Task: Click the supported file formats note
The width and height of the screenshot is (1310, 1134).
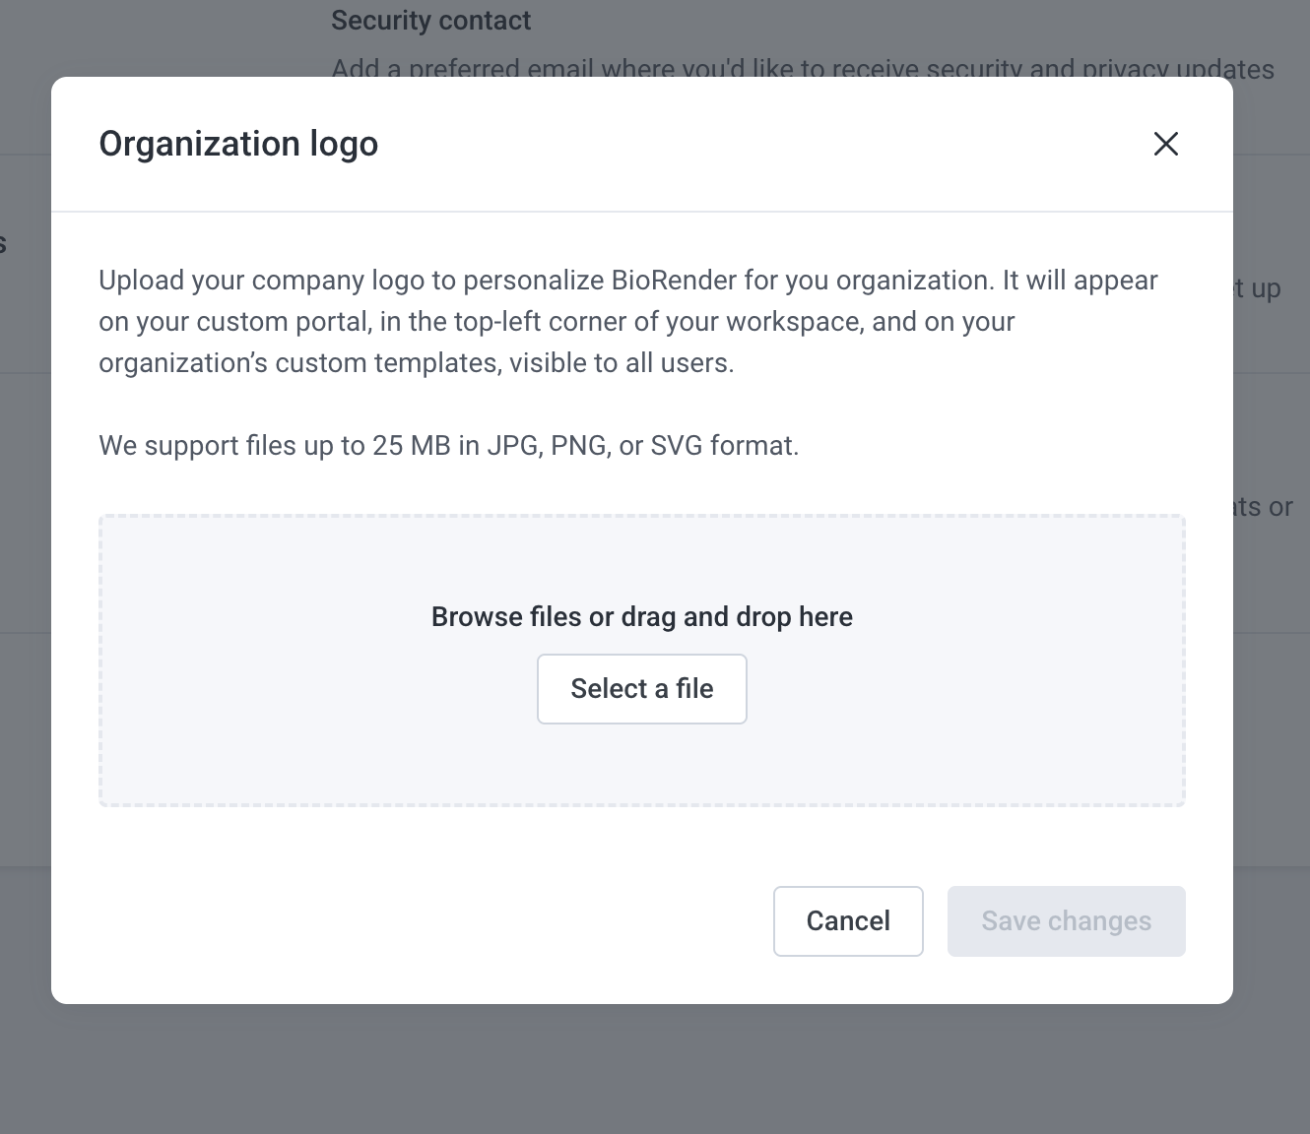Action: click(449, 446)
